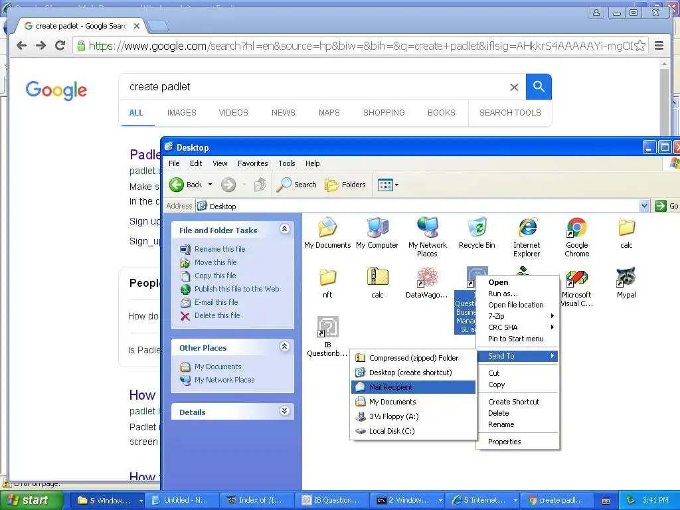Image resolution: width=680 pixels, height=510 pixels.
Task: Open the View menu in Explorer
Action: pyautogui.click(x=220, y=163)
